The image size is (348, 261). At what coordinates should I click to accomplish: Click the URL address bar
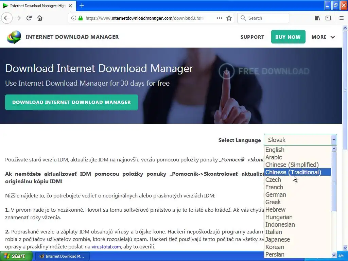click(x=151, y=18)
